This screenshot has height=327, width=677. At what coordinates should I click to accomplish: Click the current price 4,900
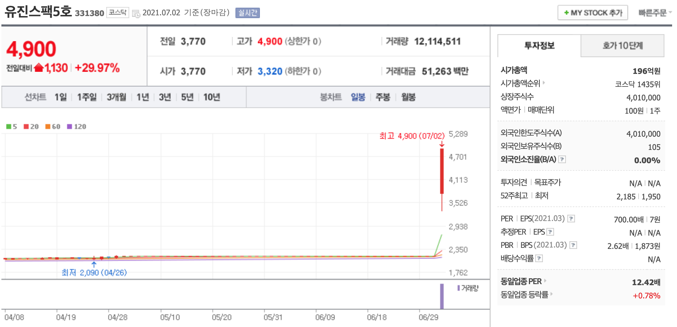31,49
